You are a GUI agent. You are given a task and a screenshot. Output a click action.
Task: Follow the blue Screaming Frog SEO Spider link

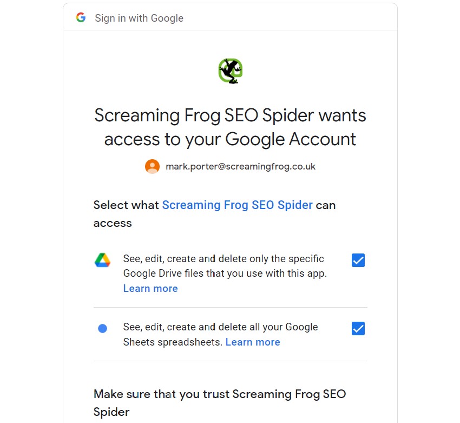click(x=238, y=205)
